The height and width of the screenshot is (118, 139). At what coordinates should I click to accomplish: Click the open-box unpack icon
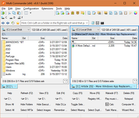(78, 13)
